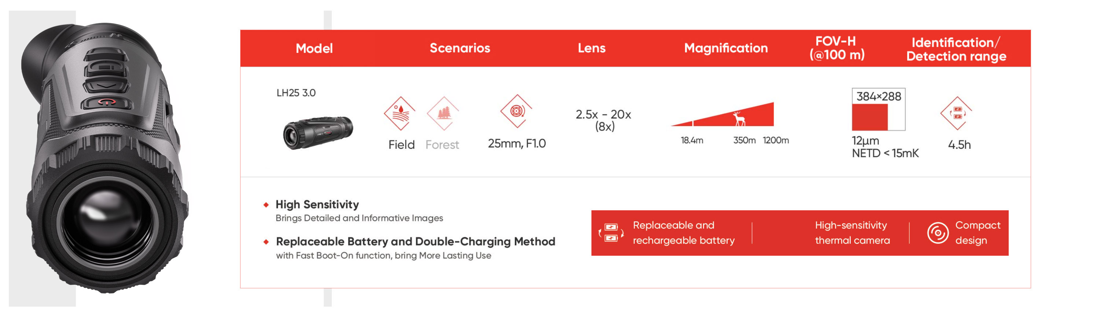Click the High Sensitivity heading
This screenshot has width=1100, height=318.
click(x=317, y=204)
